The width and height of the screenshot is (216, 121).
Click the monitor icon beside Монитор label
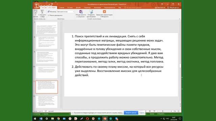(49, 12)
